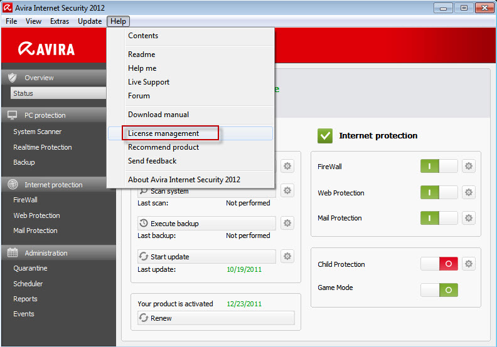Image resolution: width=497 pixels, height=347 pixels.
Task: Click the Start update button
Action: [x=206, y=257]
